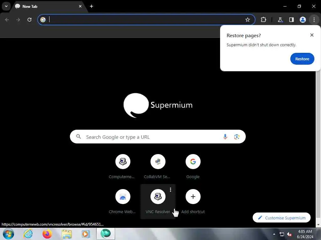
Task: Select the New Tab tab
Action: point(49,6)
